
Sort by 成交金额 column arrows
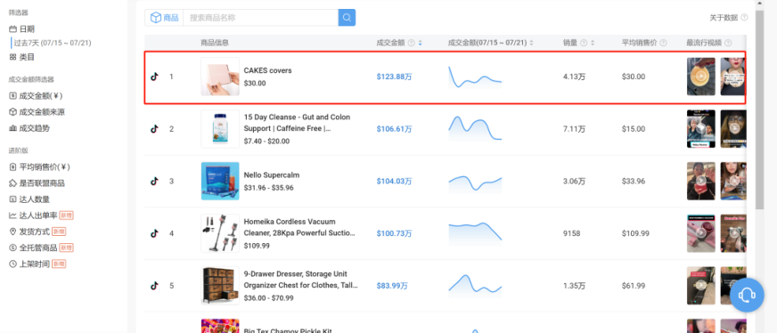coord(421,43)
